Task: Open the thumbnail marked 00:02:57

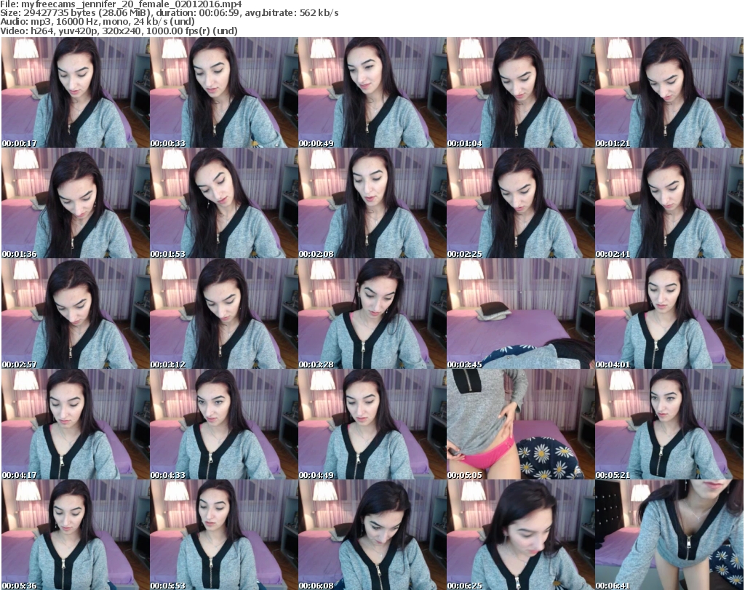Action: 76,314
